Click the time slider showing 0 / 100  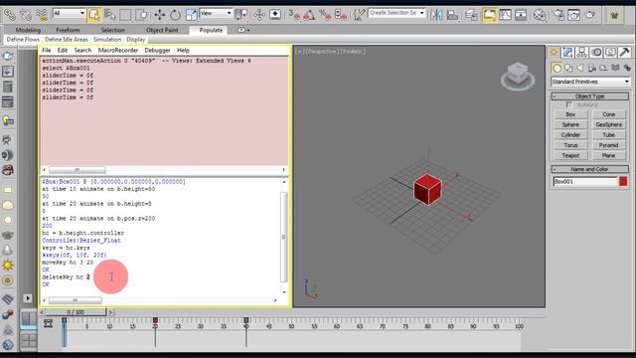(x=76, y=312)
